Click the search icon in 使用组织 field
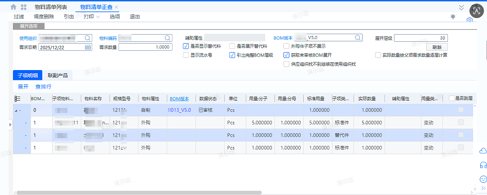487x195 pixels. click(x=87, y=38)
